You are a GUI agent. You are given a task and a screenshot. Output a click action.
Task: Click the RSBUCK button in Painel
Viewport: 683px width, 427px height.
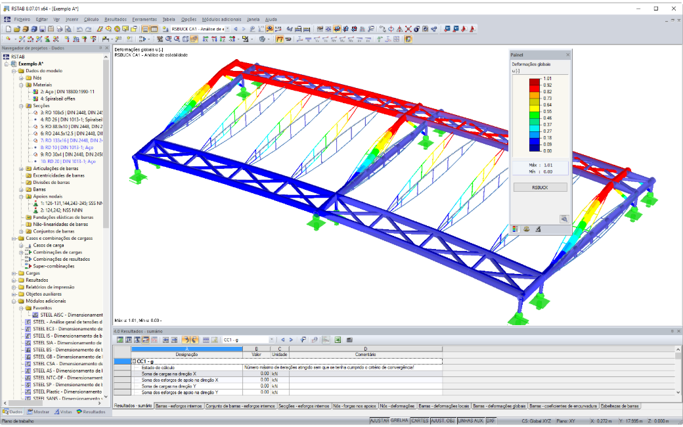(540, 187)
